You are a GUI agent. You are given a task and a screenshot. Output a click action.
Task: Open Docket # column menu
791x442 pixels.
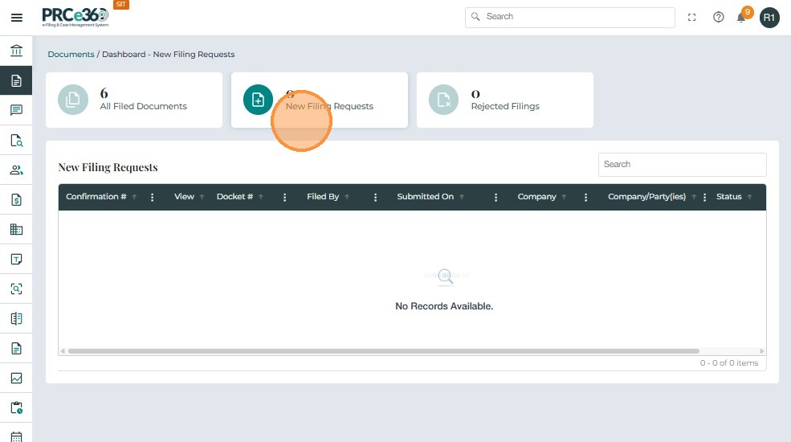284,197
